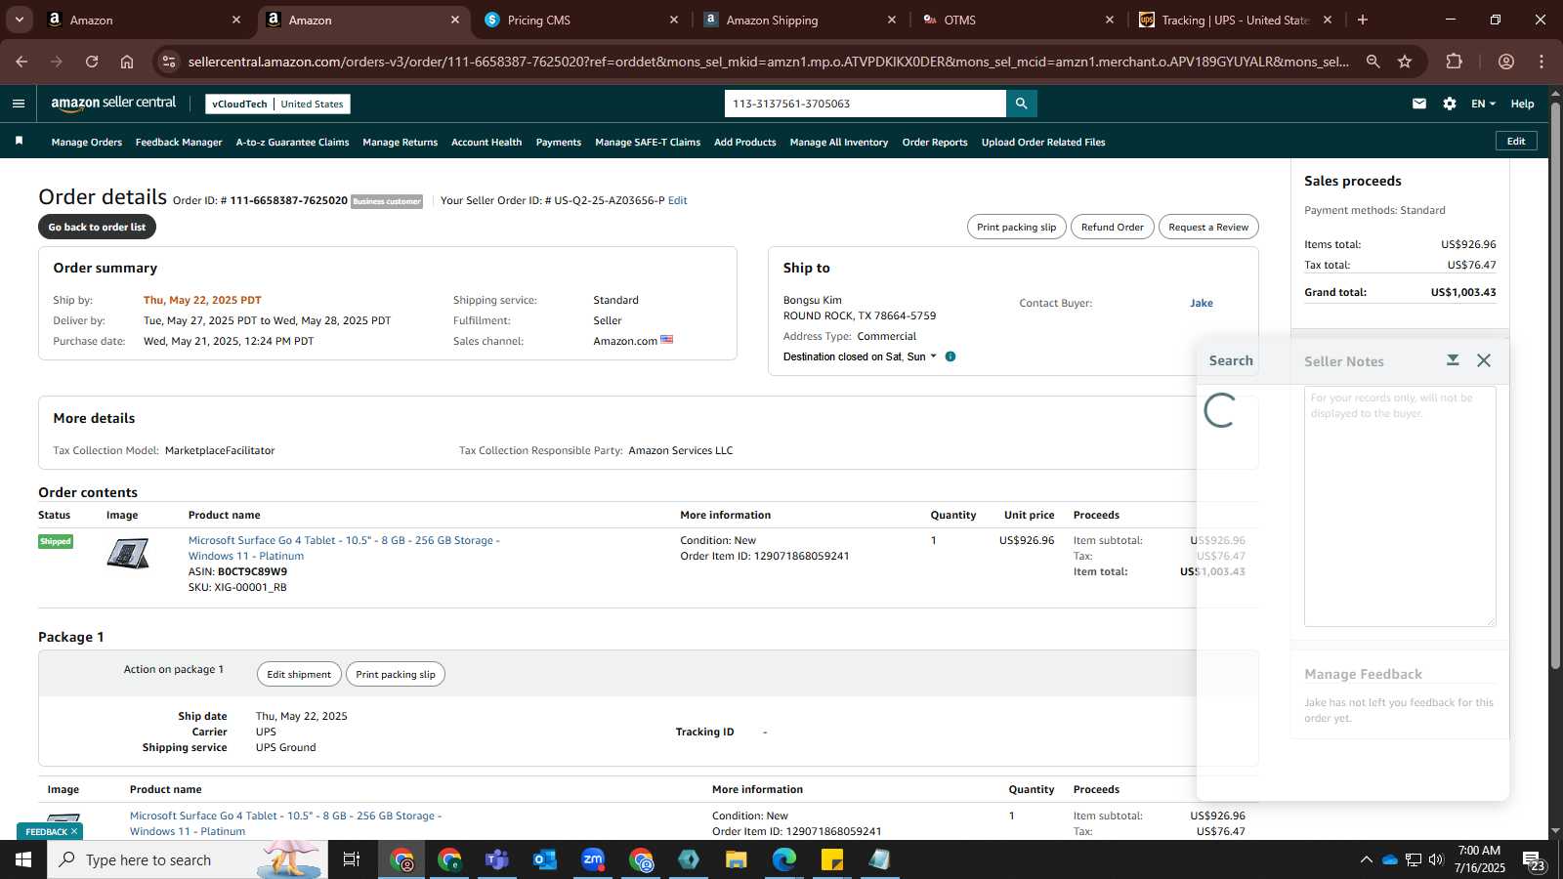1563x879 pixels.
Task: Open Sticky Notes from taskbar
Action: coord(832,859)
